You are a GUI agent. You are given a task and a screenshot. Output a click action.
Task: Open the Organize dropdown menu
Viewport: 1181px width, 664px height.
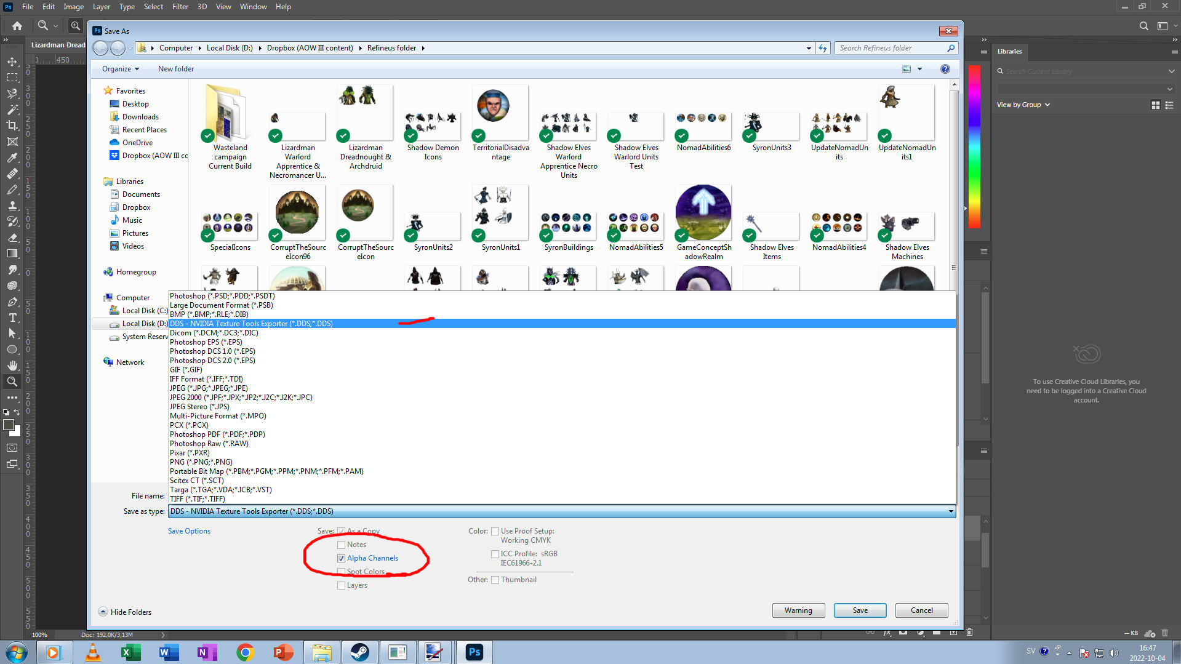(121, 69)
